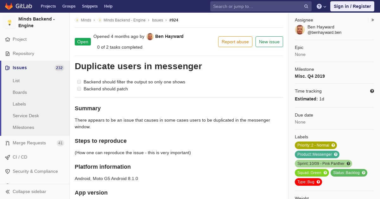Click the Squad::Green label help icon
The width and height of the screenshot is (380, 199).
[x=325, y=173]
